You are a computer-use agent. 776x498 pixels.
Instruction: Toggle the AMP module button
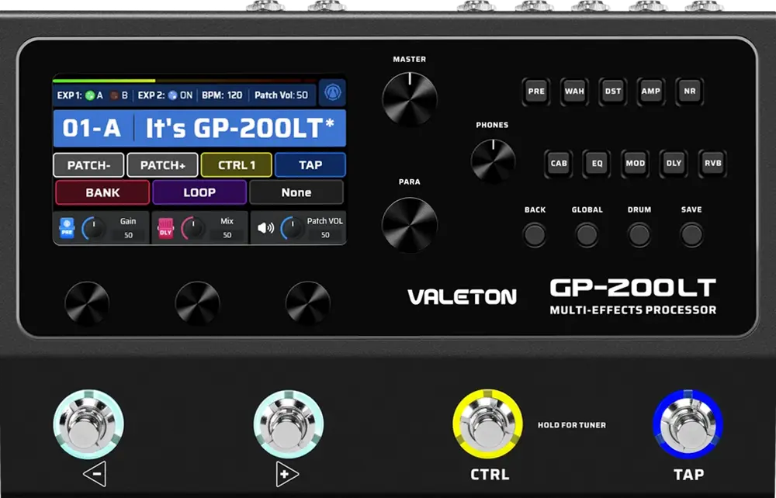[x=651, y=91]
